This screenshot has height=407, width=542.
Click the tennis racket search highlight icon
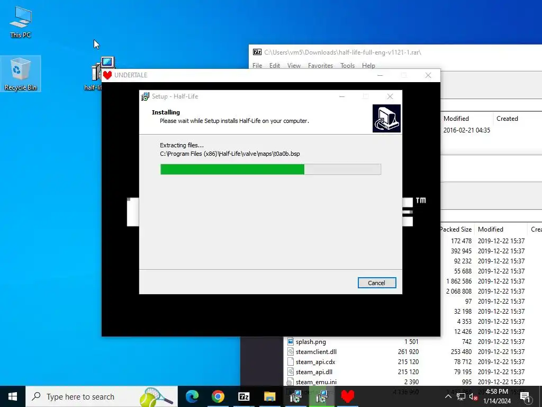click(156, 396)
